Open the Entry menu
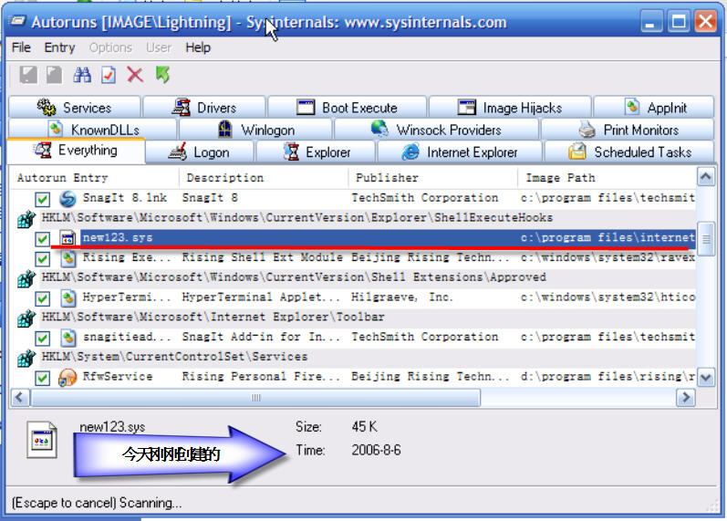727x521 pixels. pos(59,47)
